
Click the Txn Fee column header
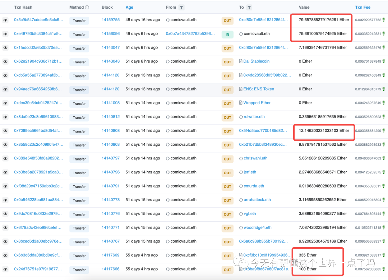(362, 8)
